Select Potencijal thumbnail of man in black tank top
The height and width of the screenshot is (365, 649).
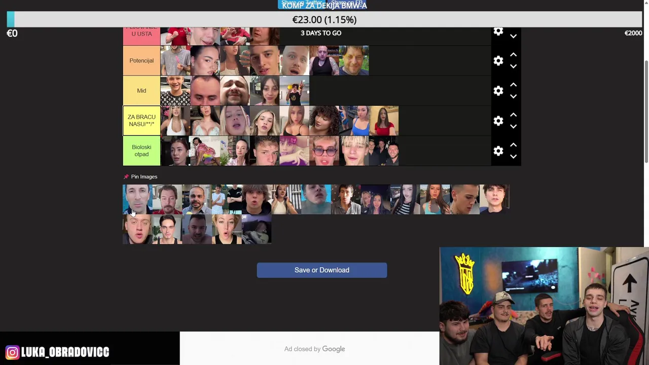click(323, 60)
